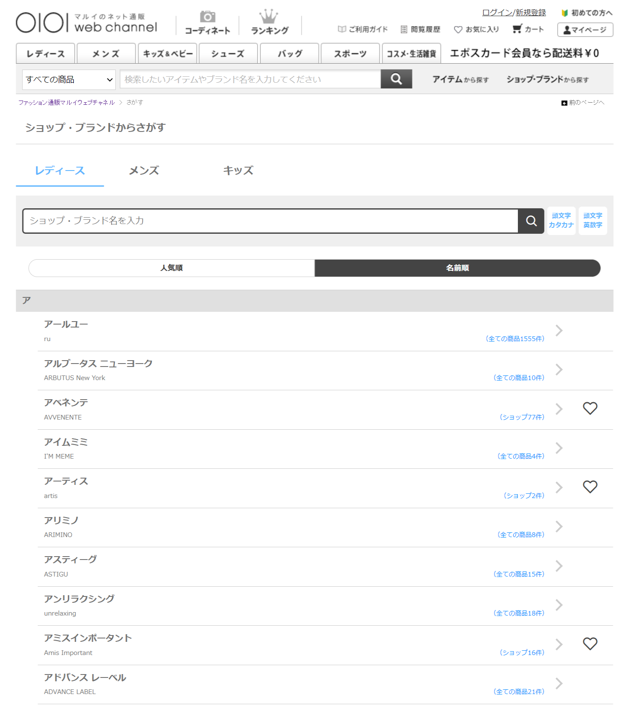This screenshot has width=629, height=711.
Task: Open the usage guide book icon
Action: click(x=342, y=29)
